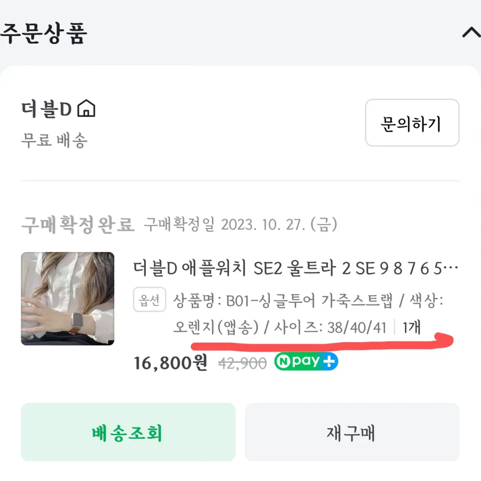
Task: Collapse the 주문상품 section chevron
Action: pos(471,32)
